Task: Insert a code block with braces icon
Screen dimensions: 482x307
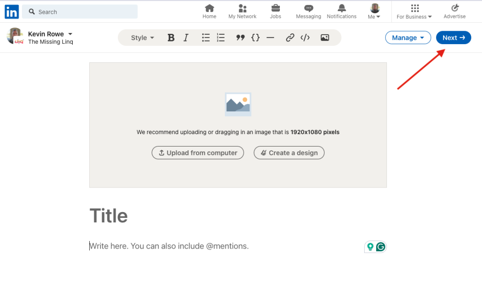Action: (255, 38)
